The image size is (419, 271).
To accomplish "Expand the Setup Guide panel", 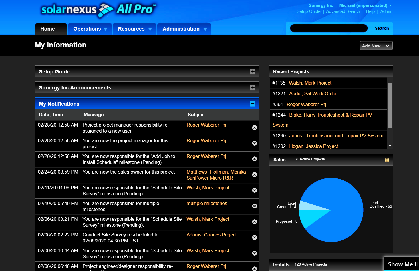I will click(x=252, y=72).
